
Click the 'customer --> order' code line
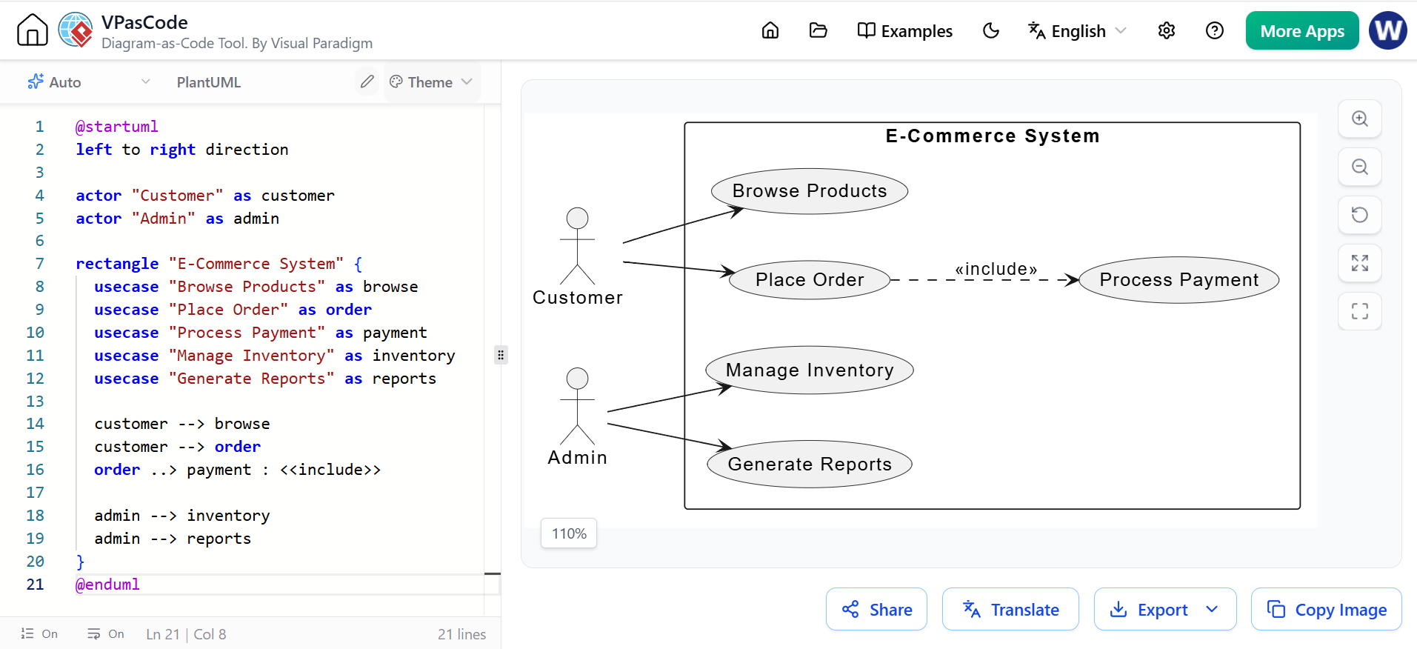[x=178, y=447]
